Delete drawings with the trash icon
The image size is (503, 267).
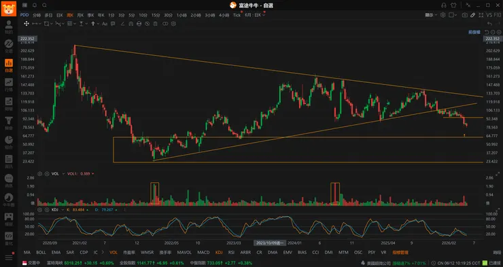[156, 24]
